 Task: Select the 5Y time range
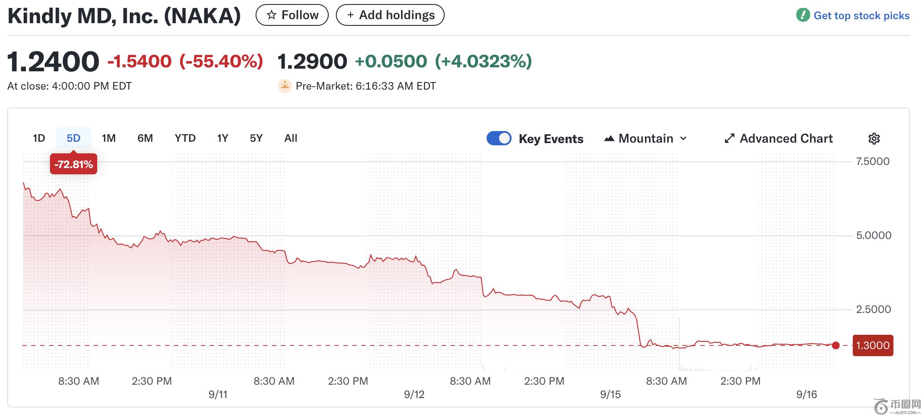[x=256, y=138]
